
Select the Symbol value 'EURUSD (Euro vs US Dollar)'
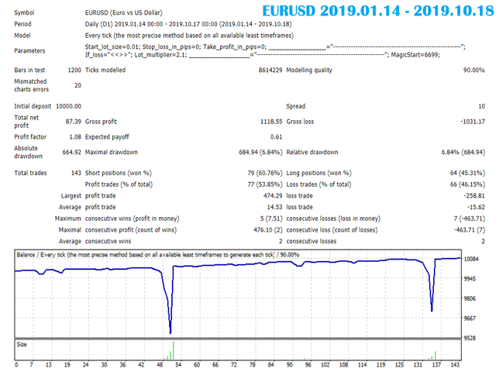tap(124, 12)
